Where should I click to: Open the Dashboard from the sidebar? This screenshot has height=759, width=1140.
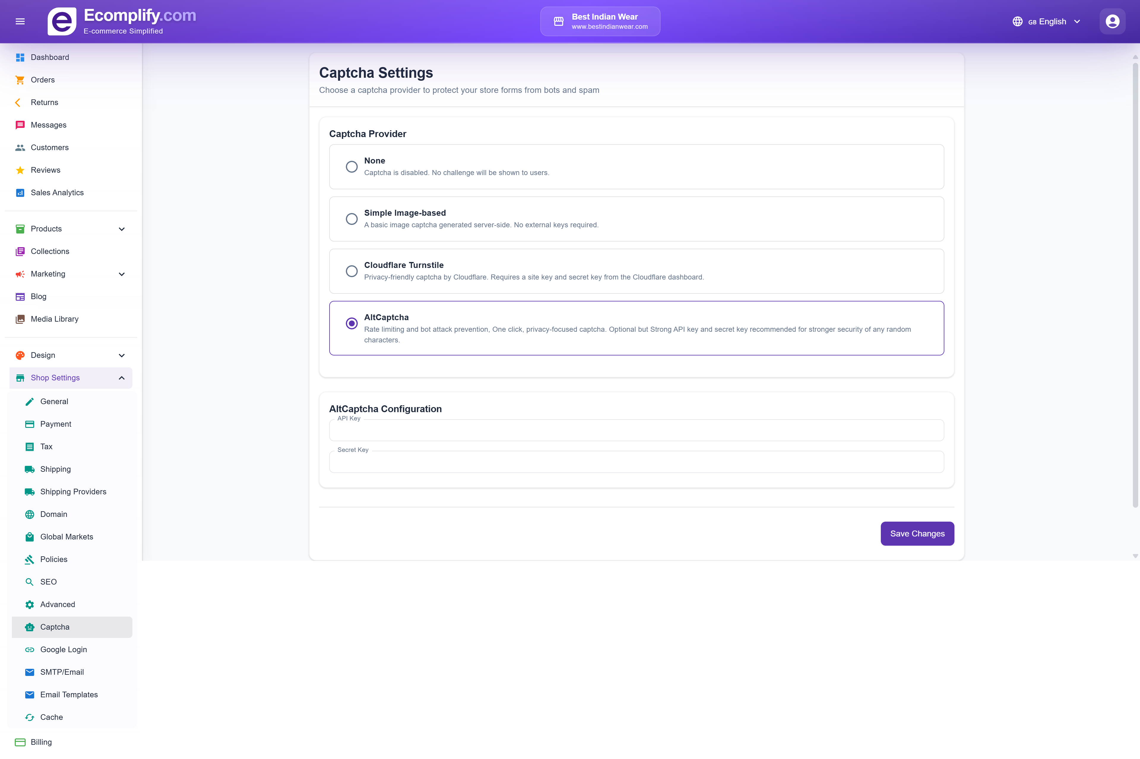tap(50, 57)
